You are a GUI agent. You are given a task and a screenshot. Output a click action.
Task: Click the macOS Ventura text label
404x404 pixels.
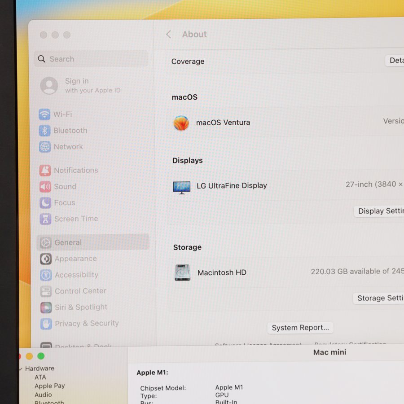point(223,123)
